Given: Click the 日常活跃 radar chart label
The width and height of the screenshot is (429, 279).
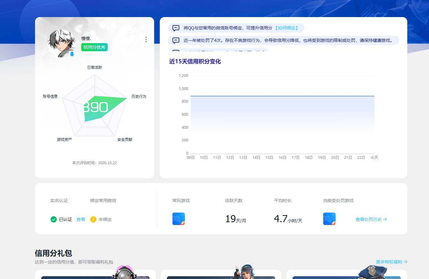Looking at the screenshot, I should pos(95,67).
